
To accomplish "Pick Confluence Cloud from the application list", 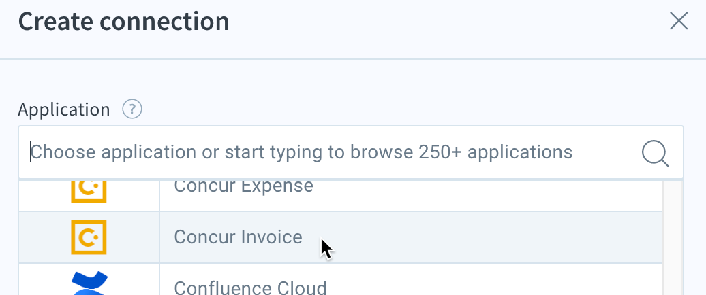I will click(x=250, y=288).
